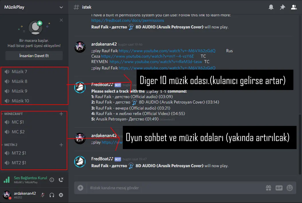The width and height of the screenshot is (302, 203).
Task: Open Rauf Faik YouTube link, first line
Action: tap(167, 51)
